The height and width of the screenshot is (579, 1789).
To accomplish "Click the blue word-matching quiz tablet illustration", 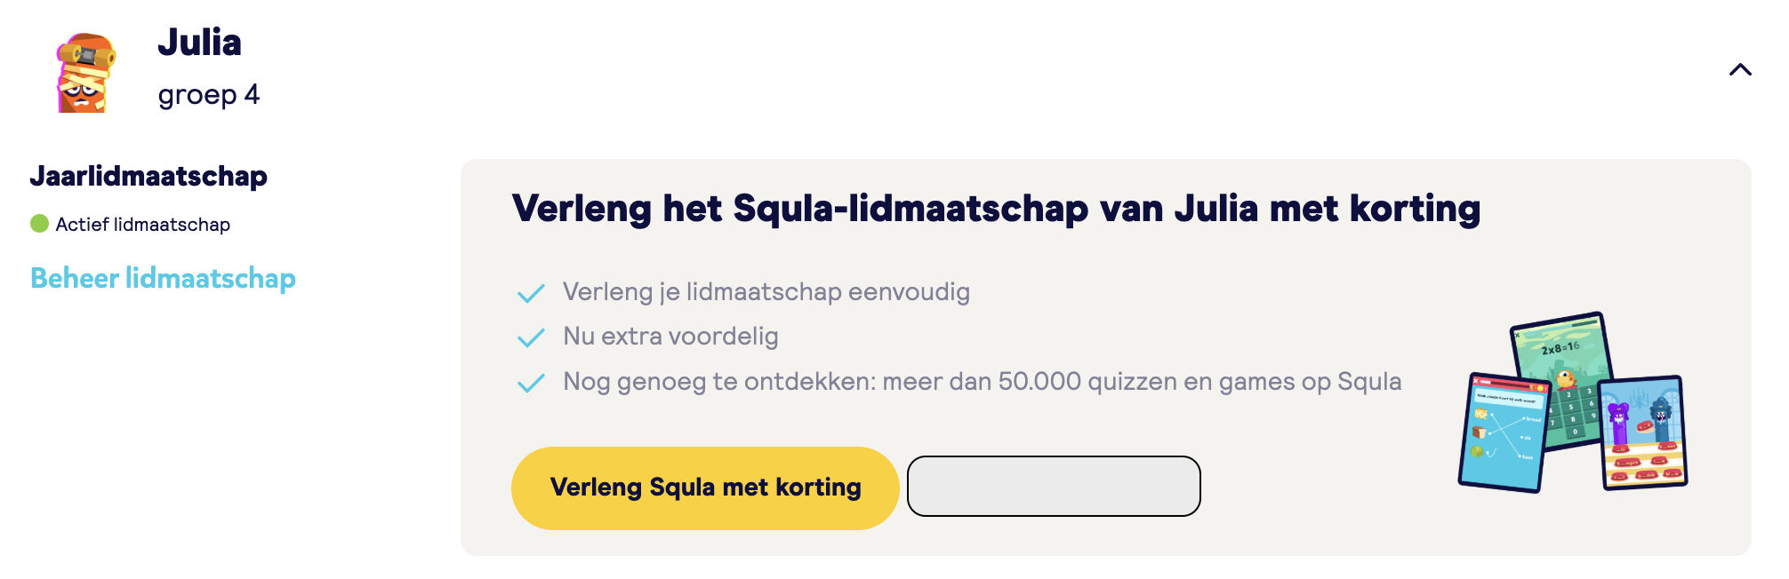I will click(x=1504, y=432).
